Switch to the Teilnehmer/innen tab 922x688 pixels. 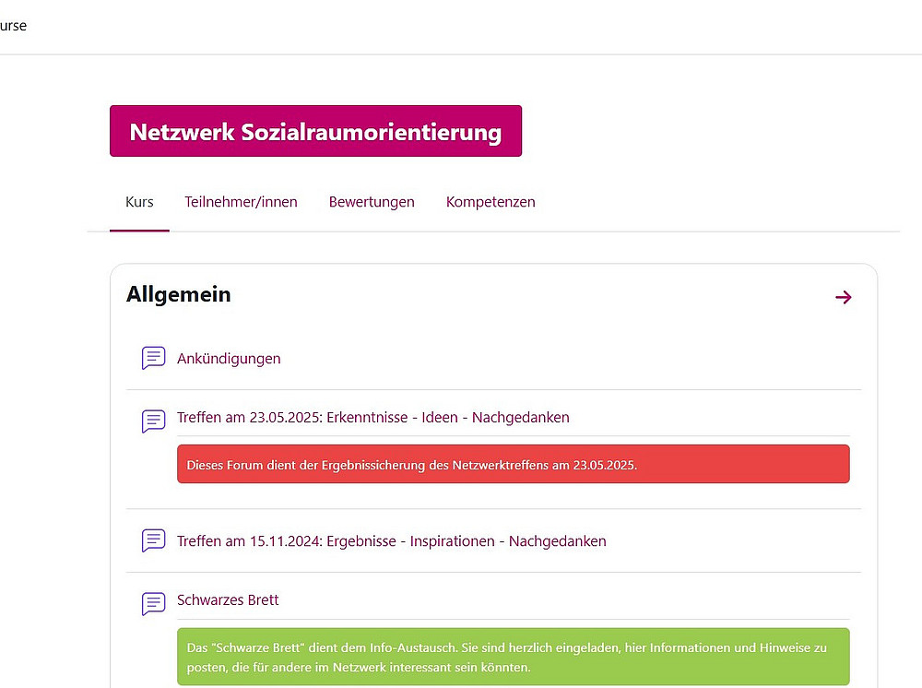point(241,202)
